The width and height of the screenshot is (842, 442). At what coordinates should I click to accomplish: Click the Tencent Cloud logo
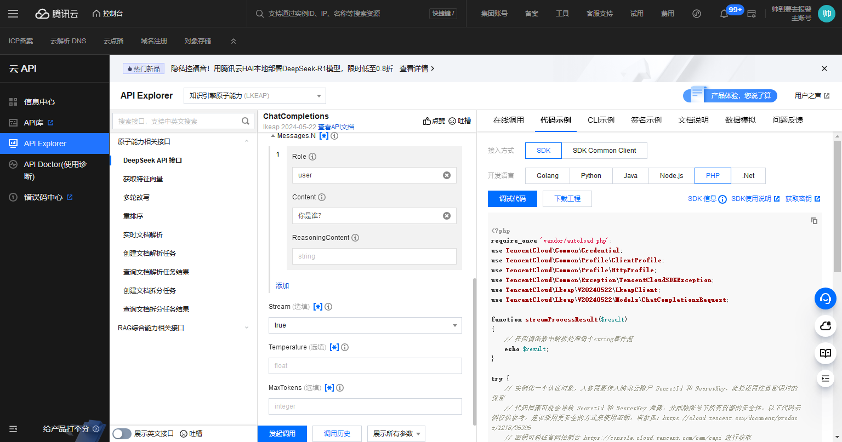click(56, 14)
